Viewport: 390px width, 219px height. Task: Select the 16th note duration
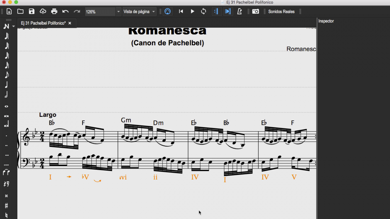6,65
